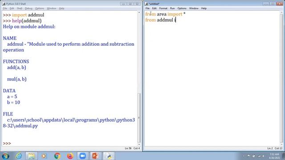Open Edit menu in Python Shell window

coord(12,8)
